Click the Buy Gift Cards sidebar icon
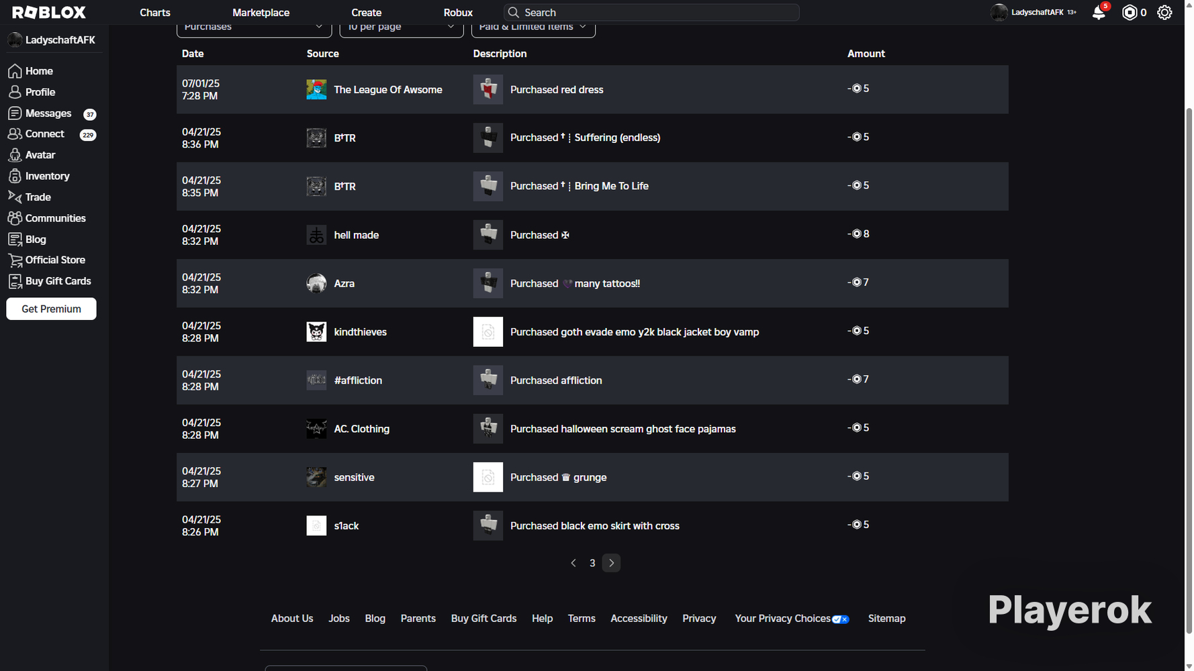Viewport: 1194px width, 671px height. click(x=15, y=281)
